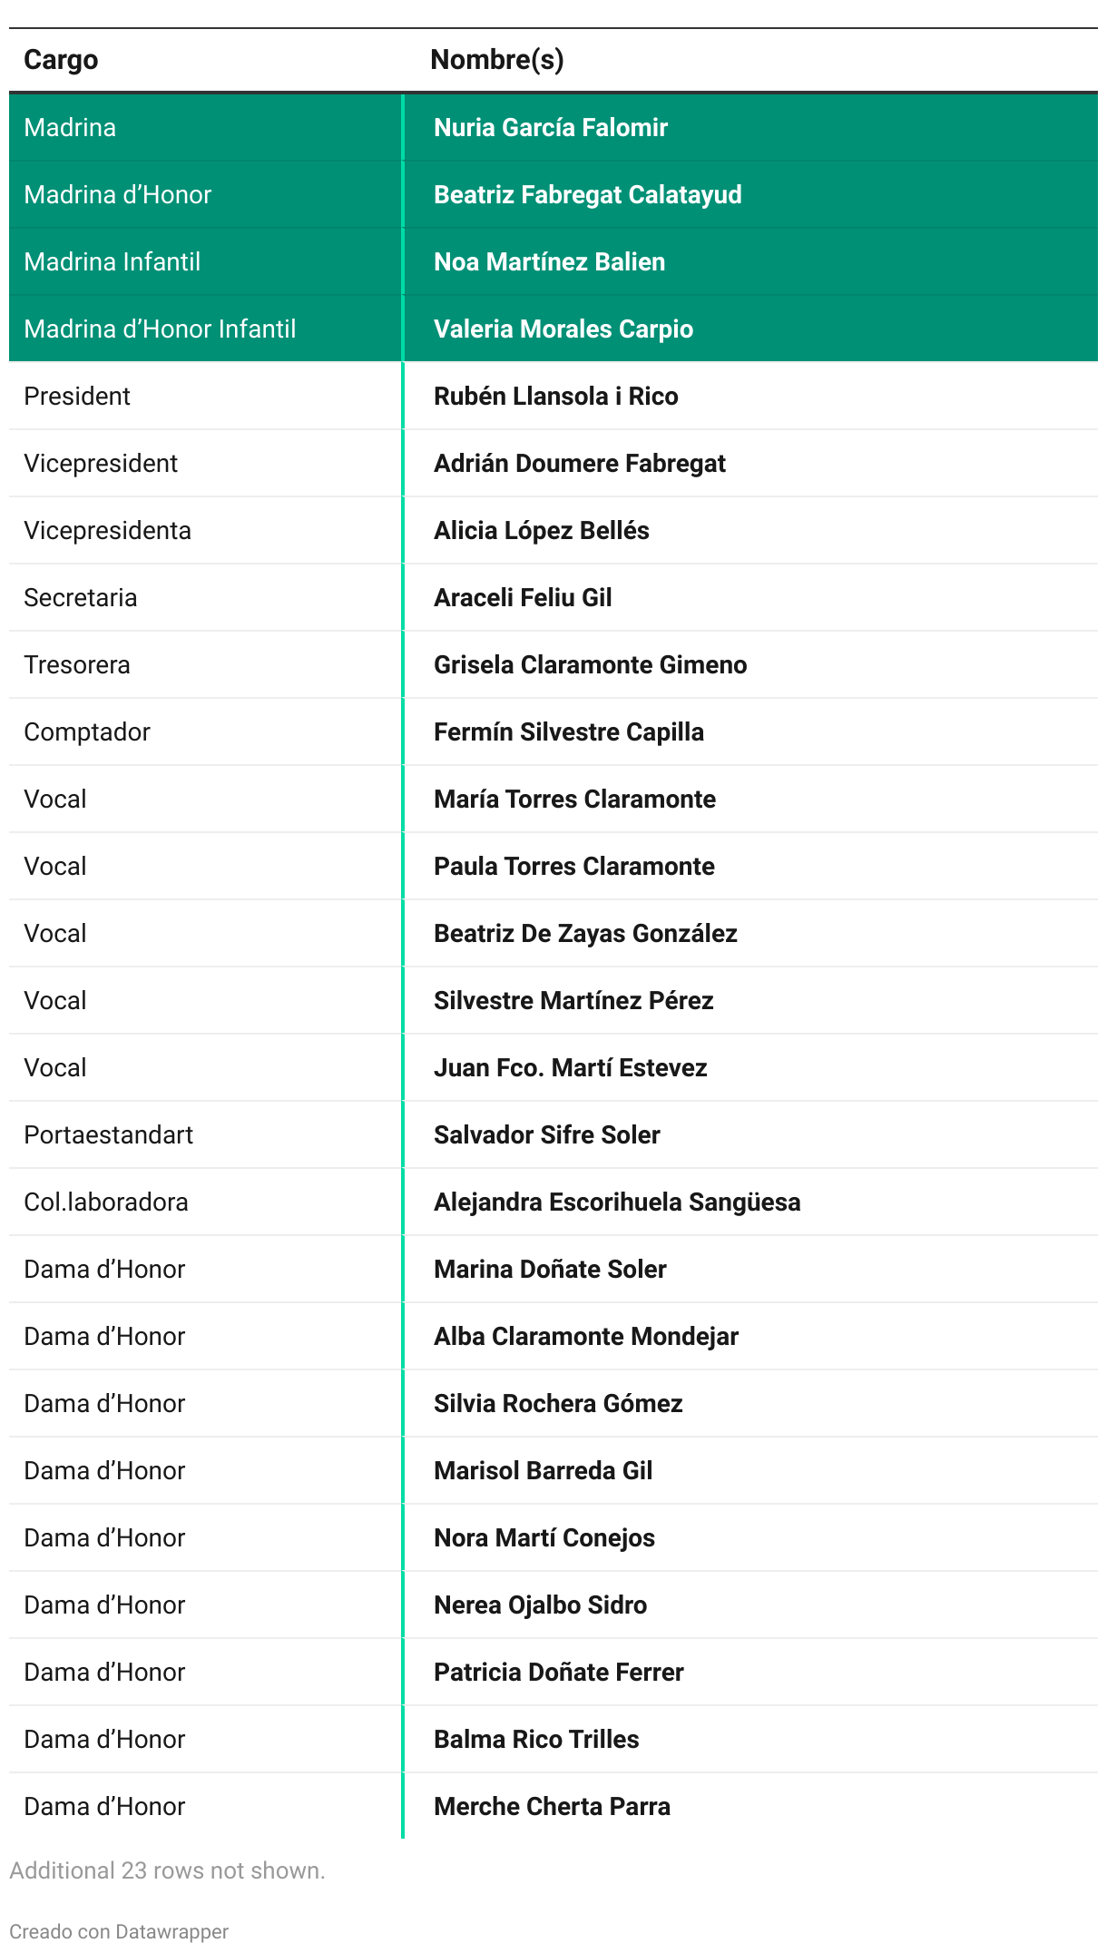Click the President role cell
This screenshot has height=1953, width=1107.
click(x=77, y=397)
